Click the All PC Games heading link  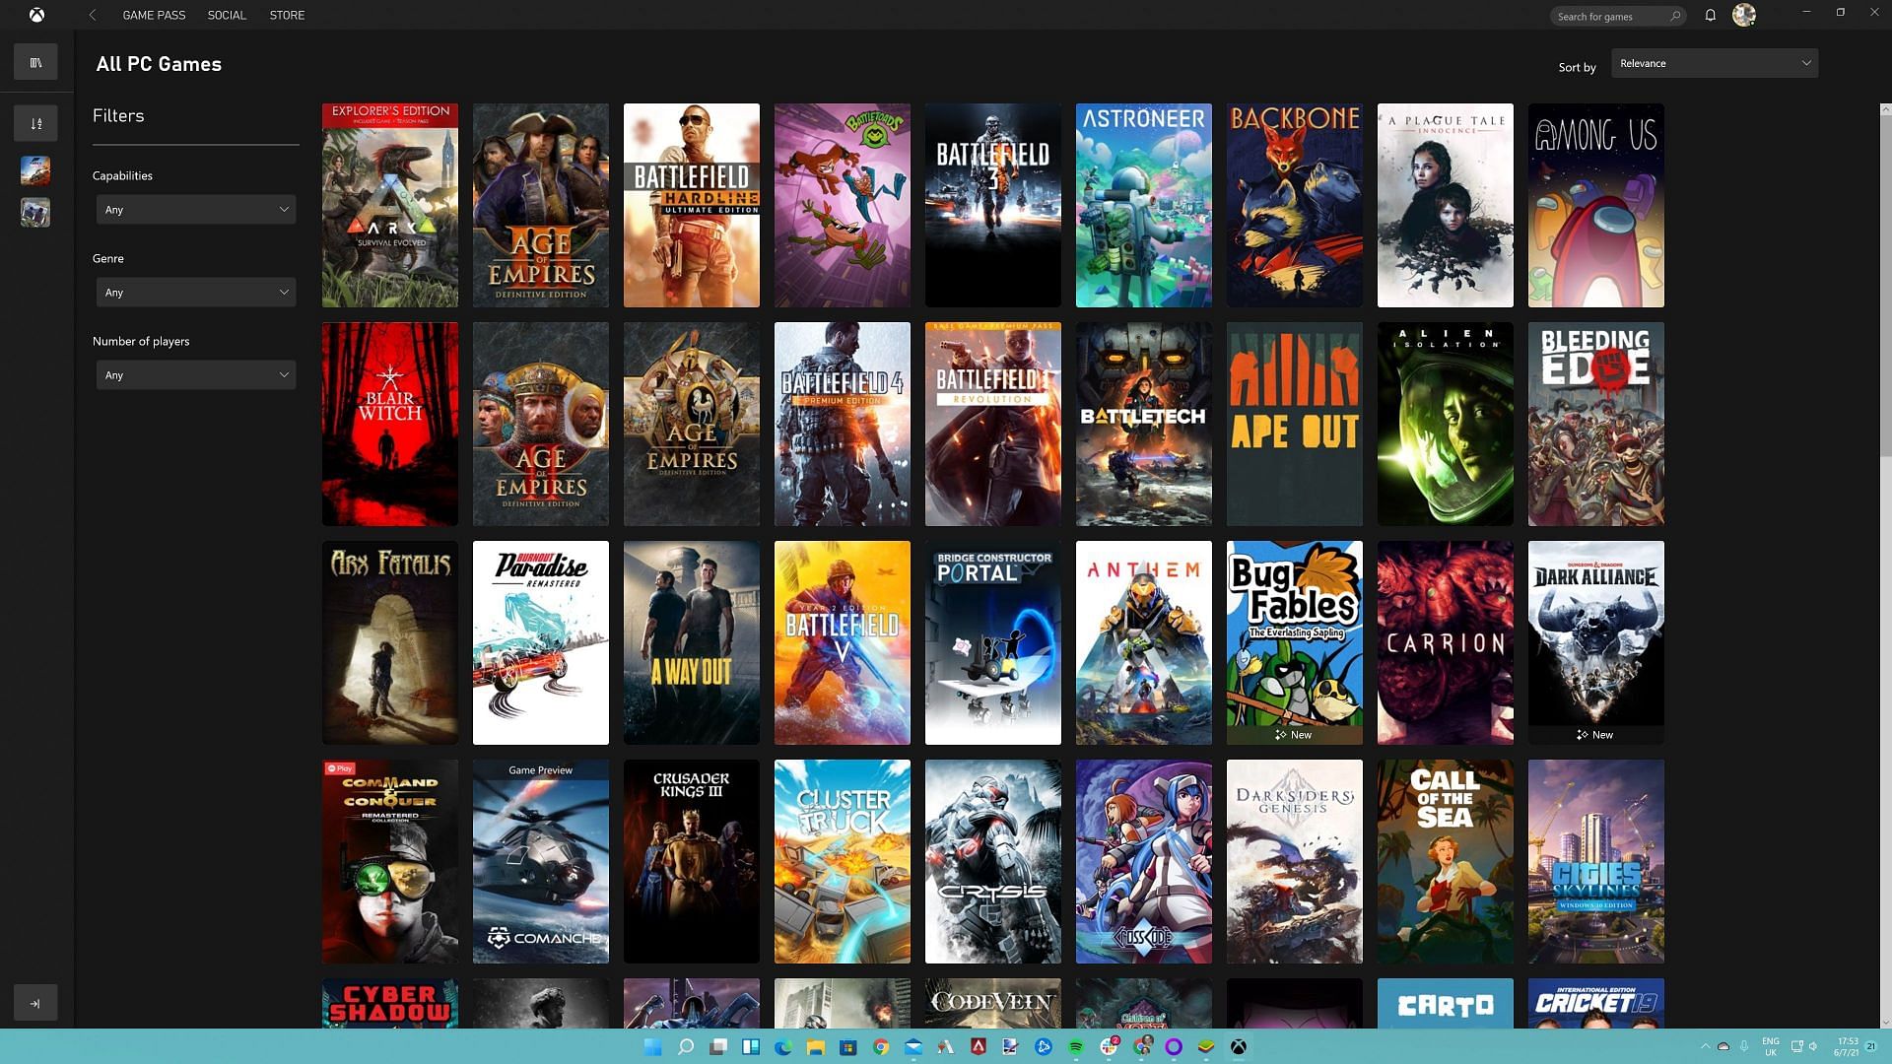(159, 64)
